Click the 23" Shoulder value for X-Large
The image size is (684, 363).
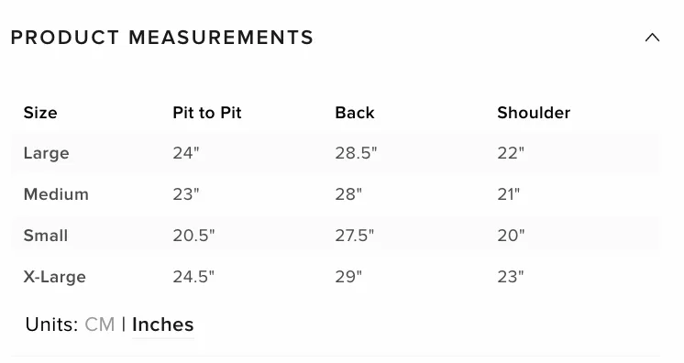[x=511, y=277]
